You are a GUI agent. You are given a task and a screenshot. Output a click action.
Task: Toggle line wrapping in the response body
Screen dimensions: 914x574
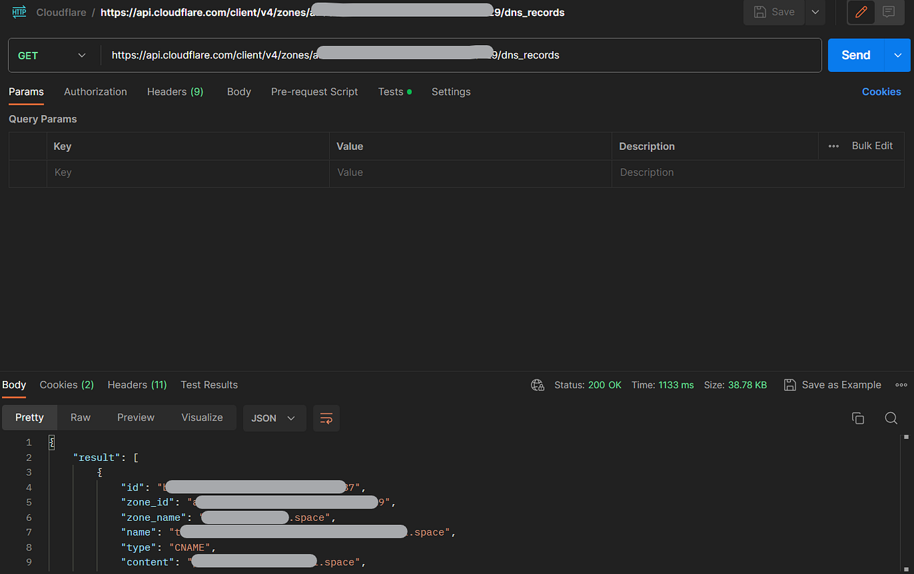tap(326, 418)
